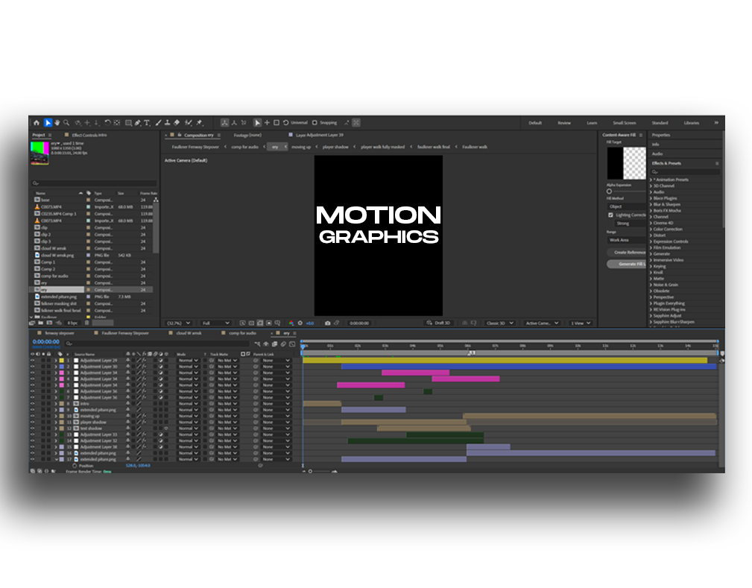The image size is (752, 588).
Task: Select the Eraser tool
Action: 177,123
